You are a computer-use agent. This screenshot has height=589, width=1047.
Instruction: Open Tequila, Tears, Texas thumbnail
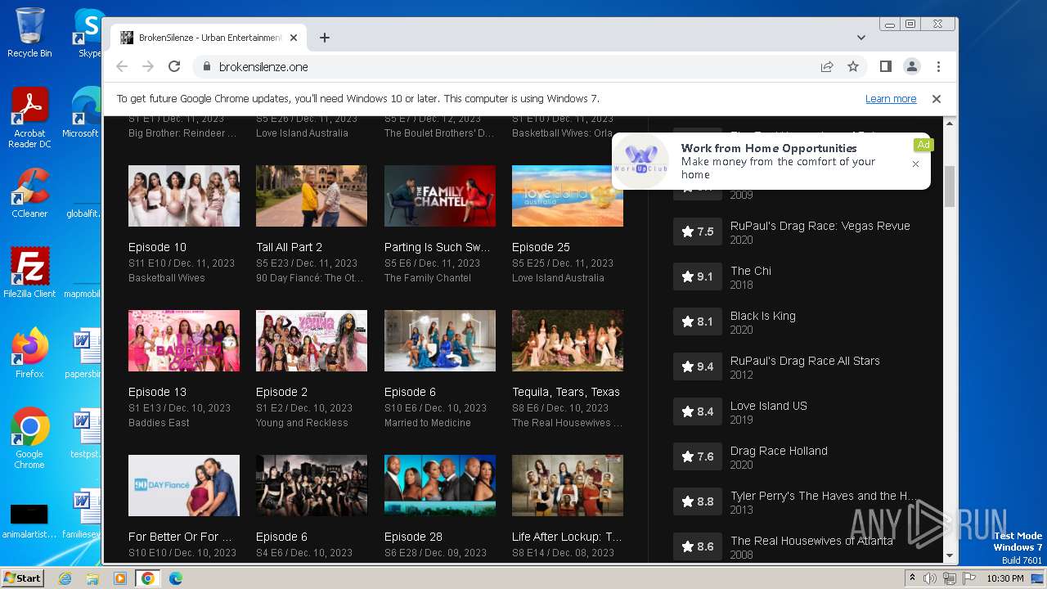coord(568,341)
